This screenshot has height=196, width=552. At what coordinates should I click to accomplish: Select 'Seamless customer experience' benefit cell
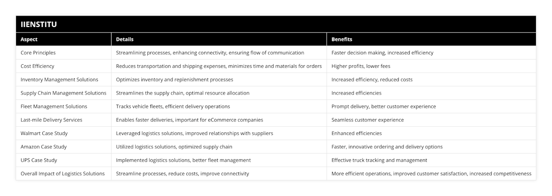(368, 120)
